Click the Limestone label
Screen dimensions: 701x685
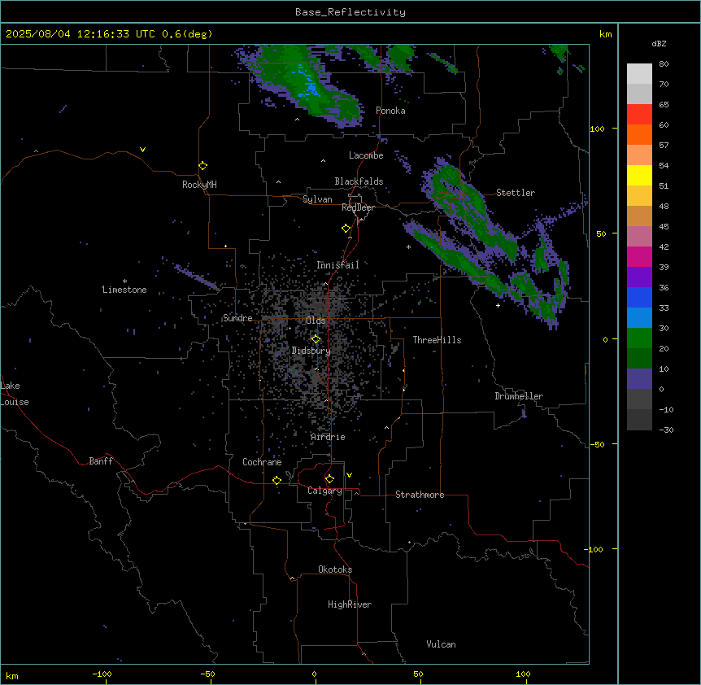pos(124,290)
